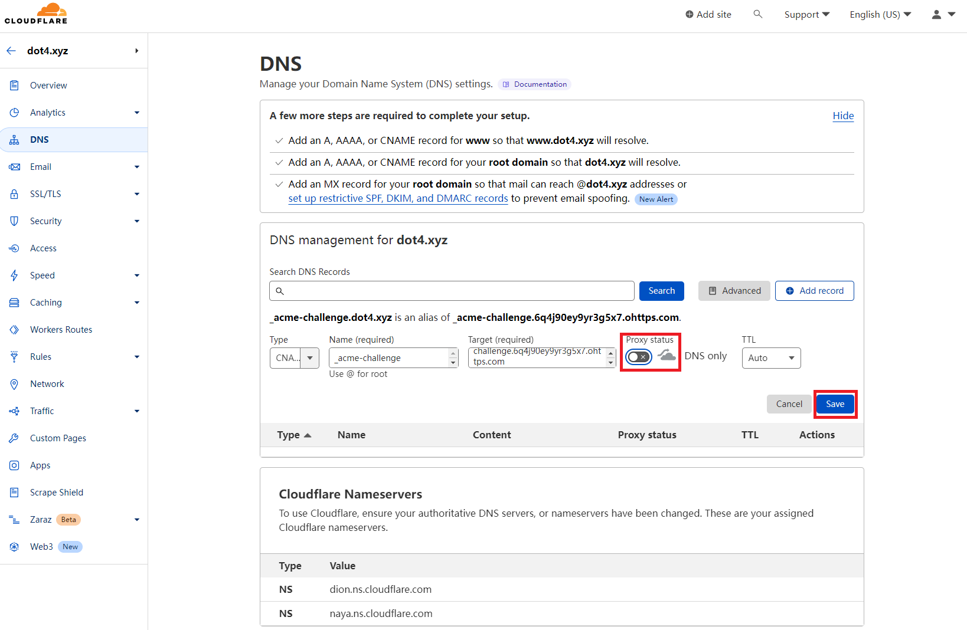Click the Add record button

pos(814,291)
